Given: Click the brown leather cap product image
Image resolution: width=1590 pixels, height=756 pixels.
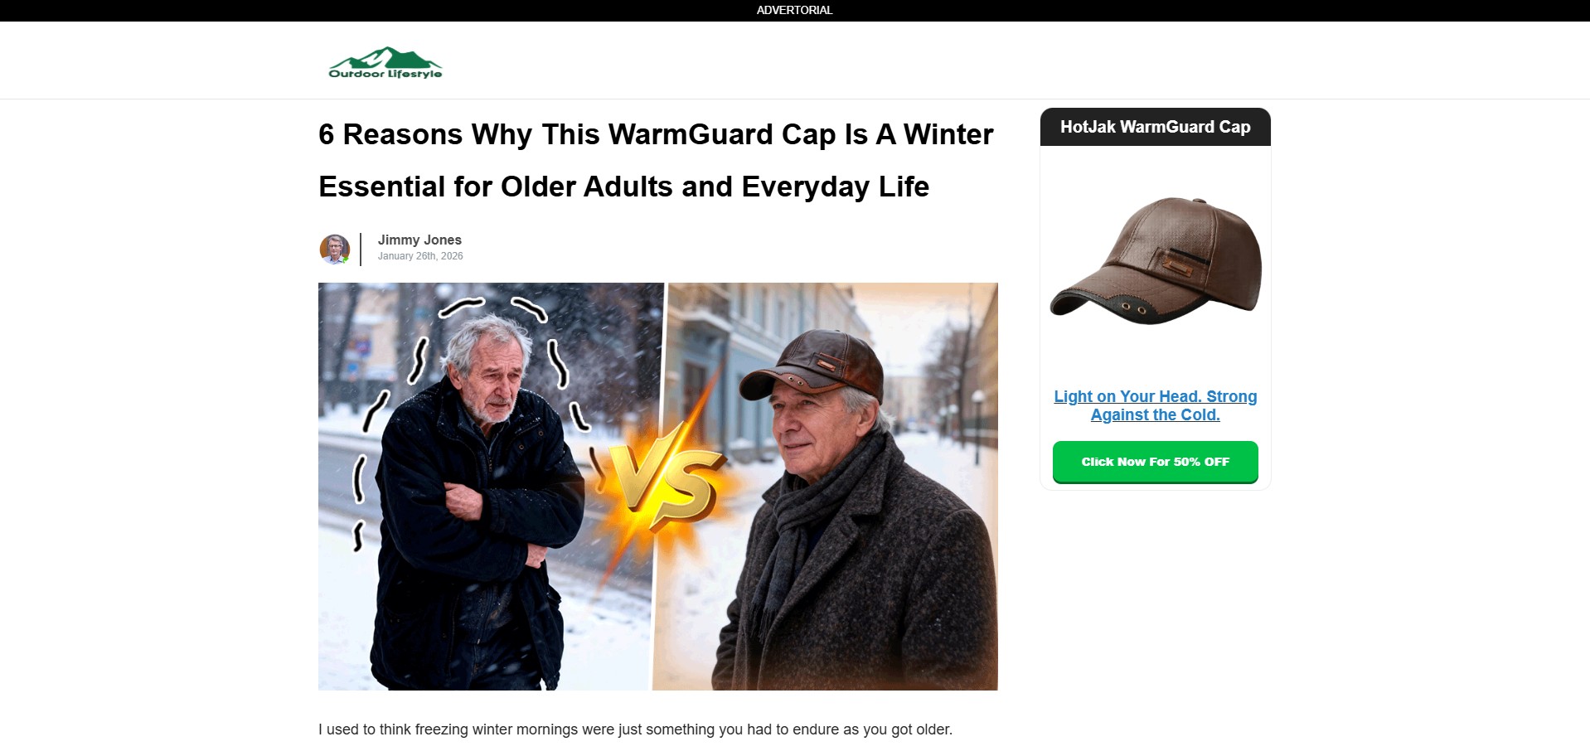Looking at the screenshot, I should (1156, 259).
